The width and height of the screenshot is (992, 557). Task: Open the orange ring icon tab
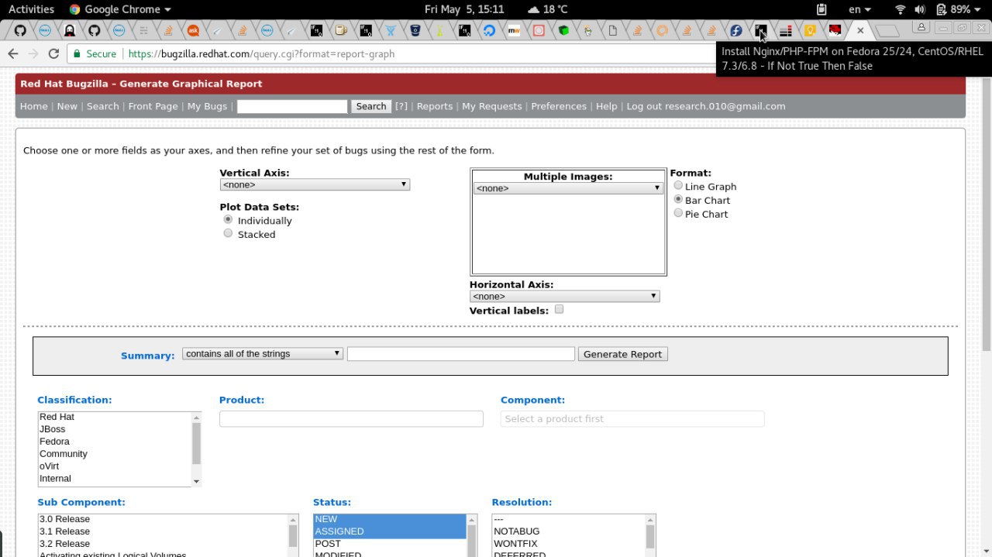pos(662,31)
